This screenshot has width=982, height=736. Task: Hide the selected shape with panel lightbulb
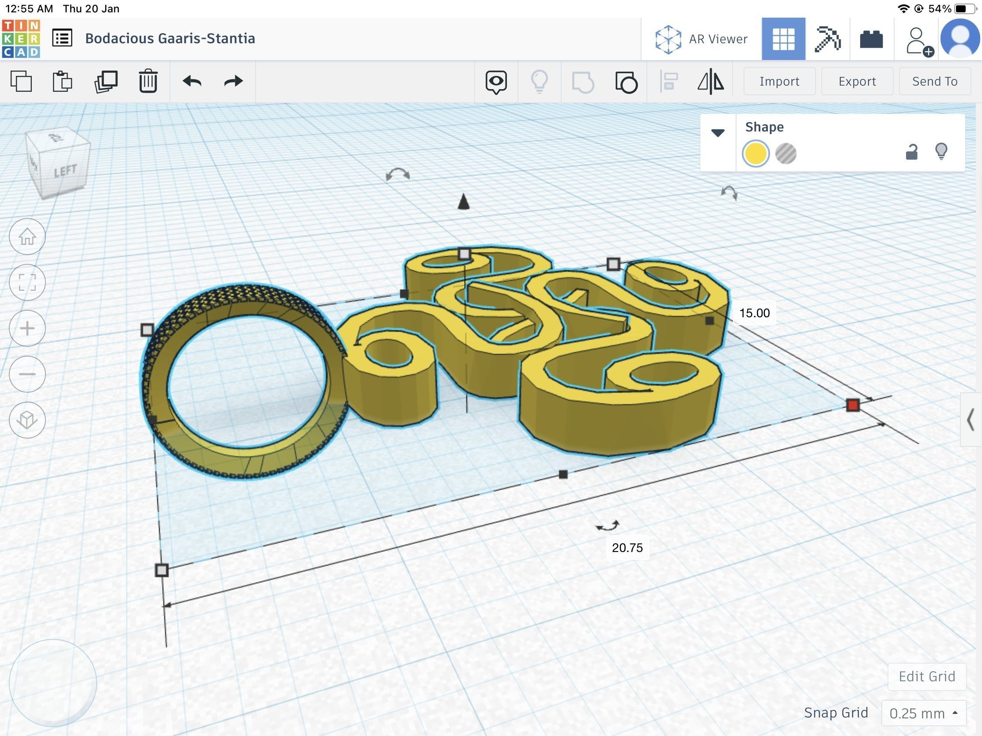coord(941,151)
